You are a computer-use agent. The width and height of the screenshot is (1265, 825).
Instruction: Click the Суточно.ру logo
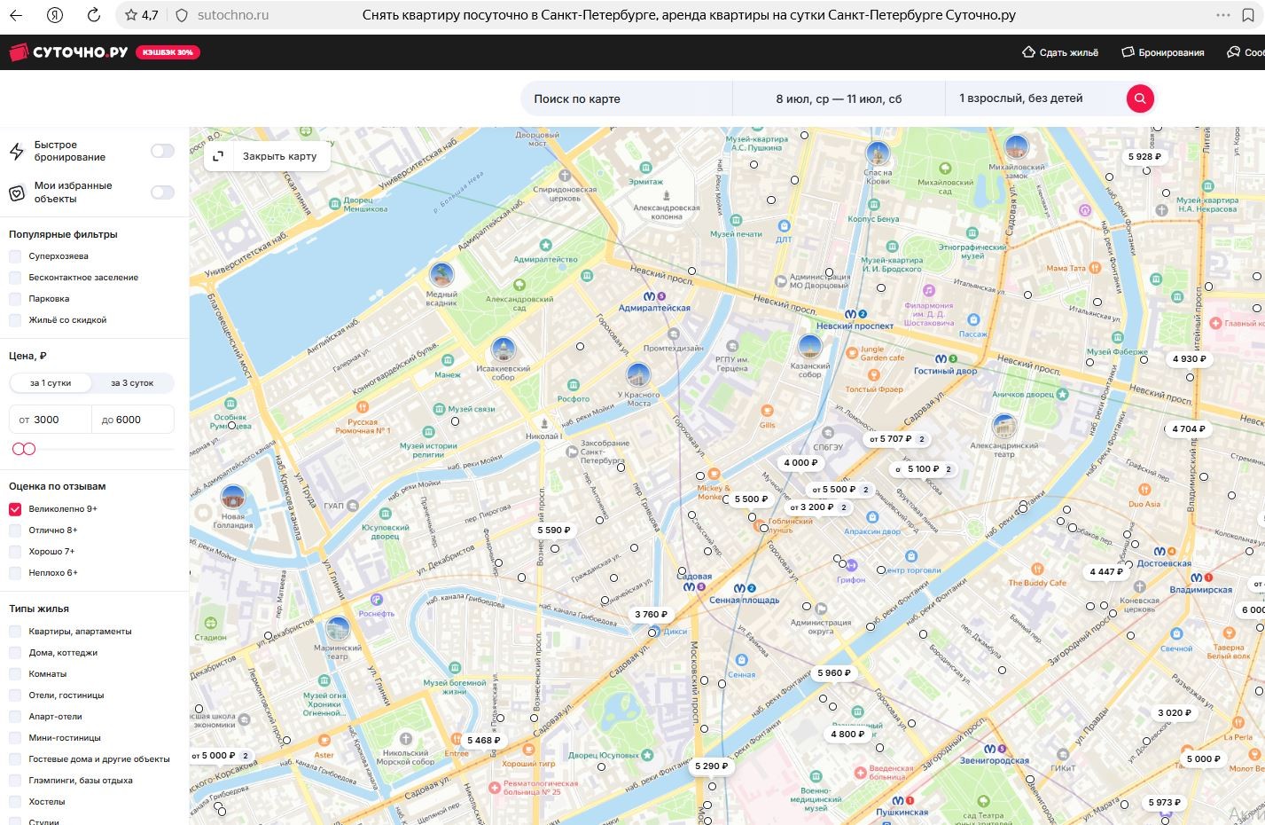[68, 52]
